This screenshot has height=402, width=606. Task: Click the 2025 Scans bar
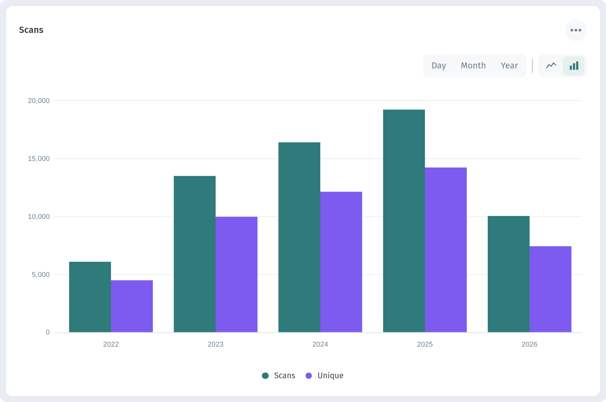(x=404, y=221)
